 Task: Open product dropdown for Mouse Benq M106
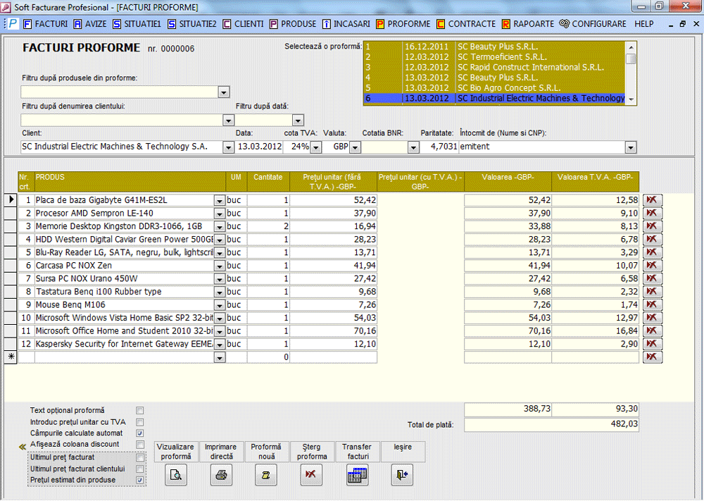(220, 305)
